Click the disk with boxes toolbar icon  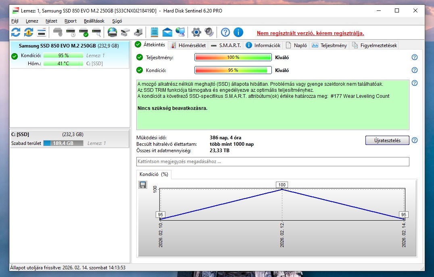[125, 32]
